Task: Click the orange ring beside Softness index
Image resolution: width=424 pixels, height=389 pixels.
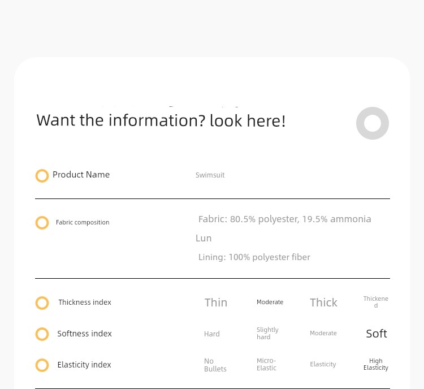Action: (x=42, y=334)
